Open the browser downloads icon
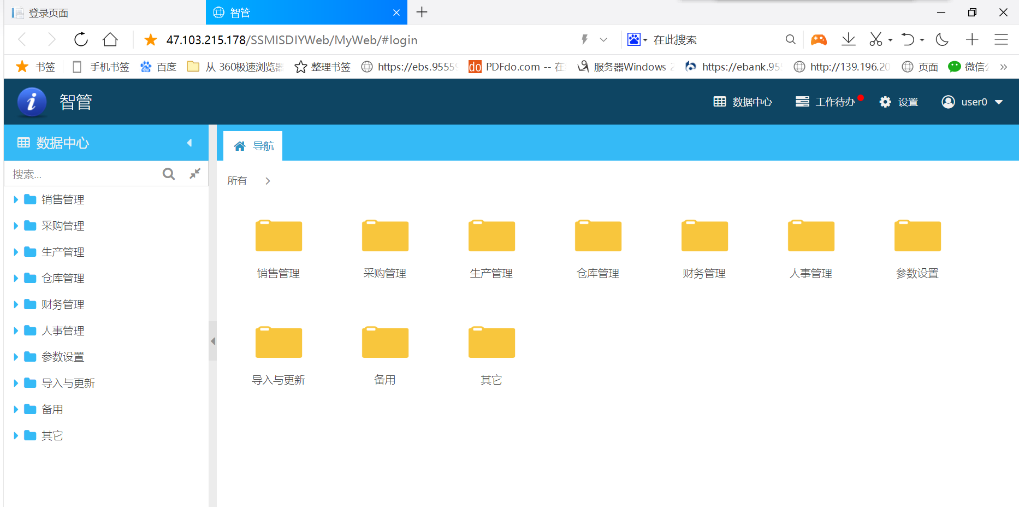The image size is (1019, 507). click(x=848, y=39)
